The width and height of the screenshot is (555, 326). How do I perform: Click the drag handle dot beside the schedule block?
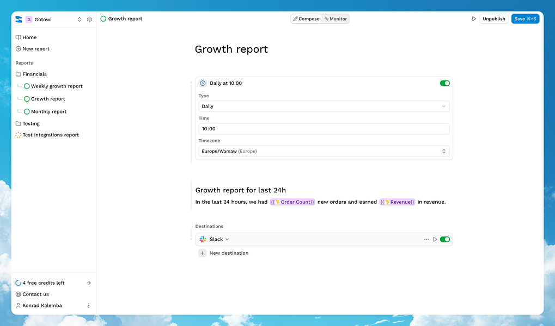coord(191,83)
